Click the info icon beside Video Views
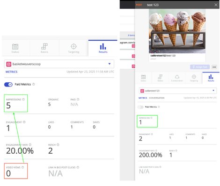Viewport: 220px width, 186px height. pyautogui.click(x=23, y=167)
